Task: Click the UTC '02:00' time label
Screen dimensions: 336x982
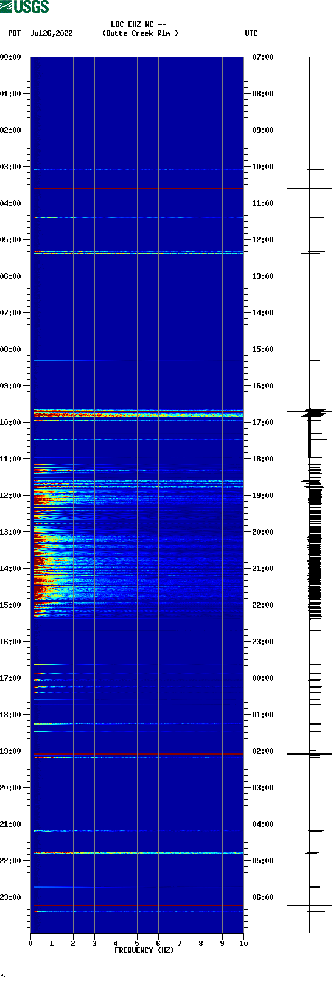Action: (x=263, y=751)
